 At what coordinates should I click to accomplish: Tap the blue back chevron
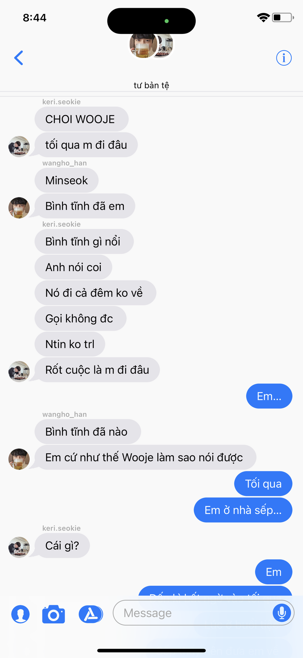[19, 58]
